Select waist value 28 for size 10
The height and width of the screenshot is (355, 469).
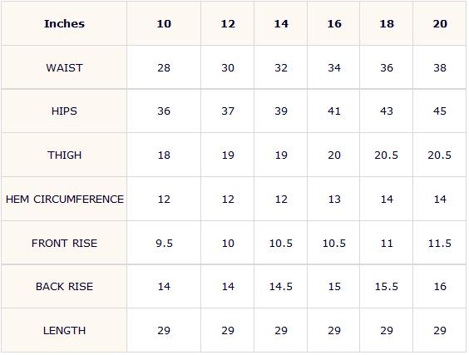coord(164,68)
